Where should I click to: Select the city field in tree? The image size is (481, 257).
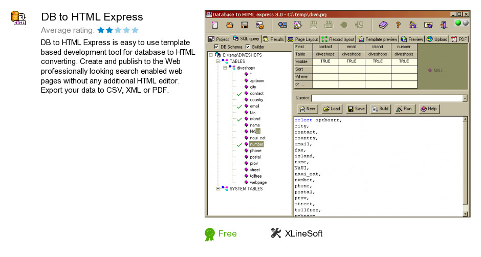pyautogui.click(x=253, y=87)
